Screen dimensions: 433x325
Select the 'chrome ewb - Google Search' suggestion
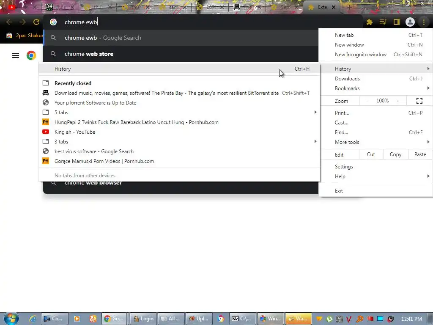pos(181,38)
